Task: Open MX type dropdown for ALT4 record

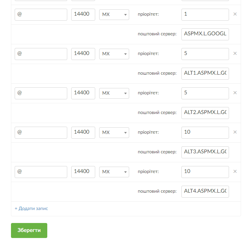Action: 114,172
